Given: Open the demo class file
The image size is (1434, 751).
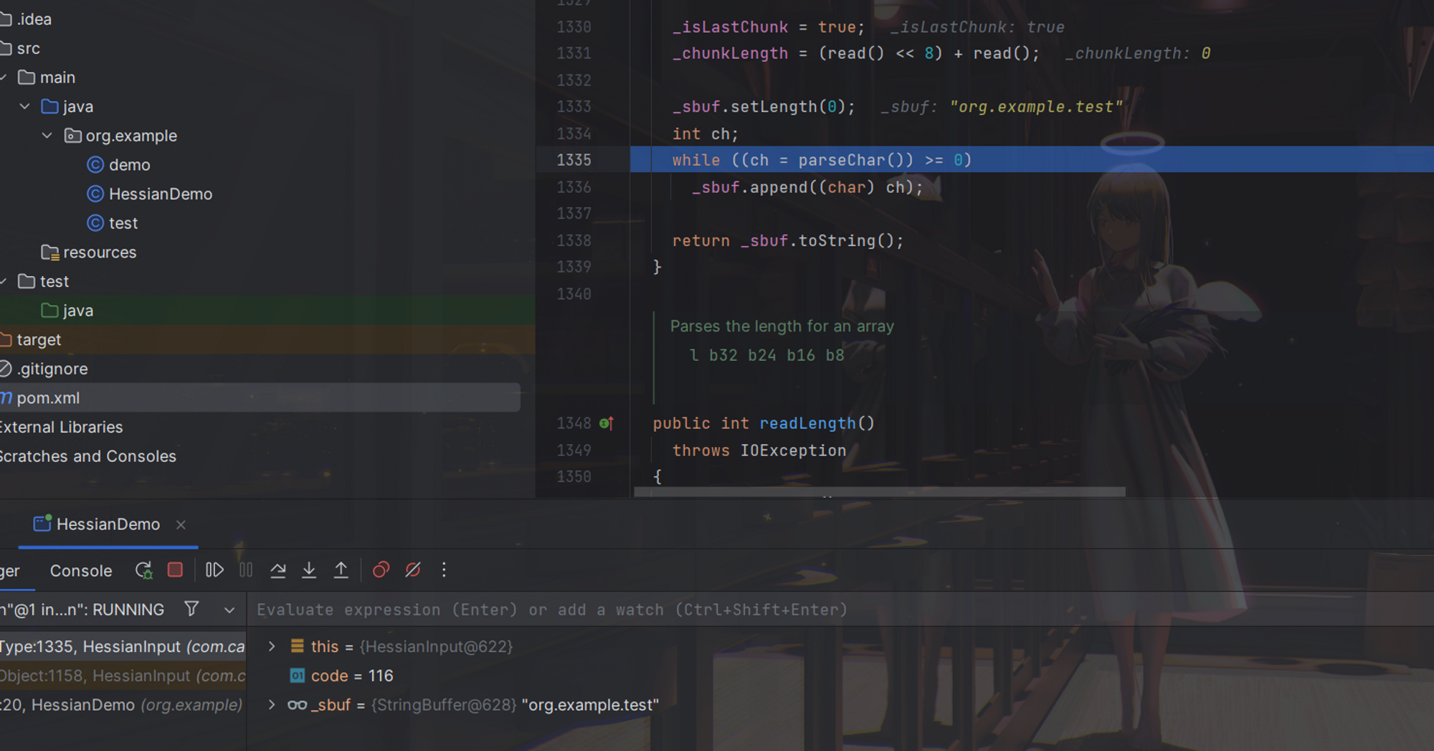Looking at the screenshot, I should pos(129,165).
